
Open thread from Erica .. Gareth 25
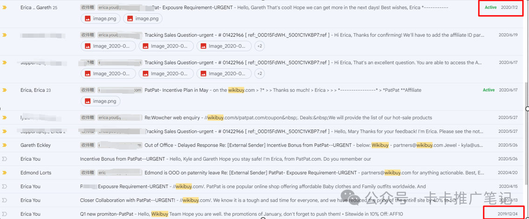point(39,7)
